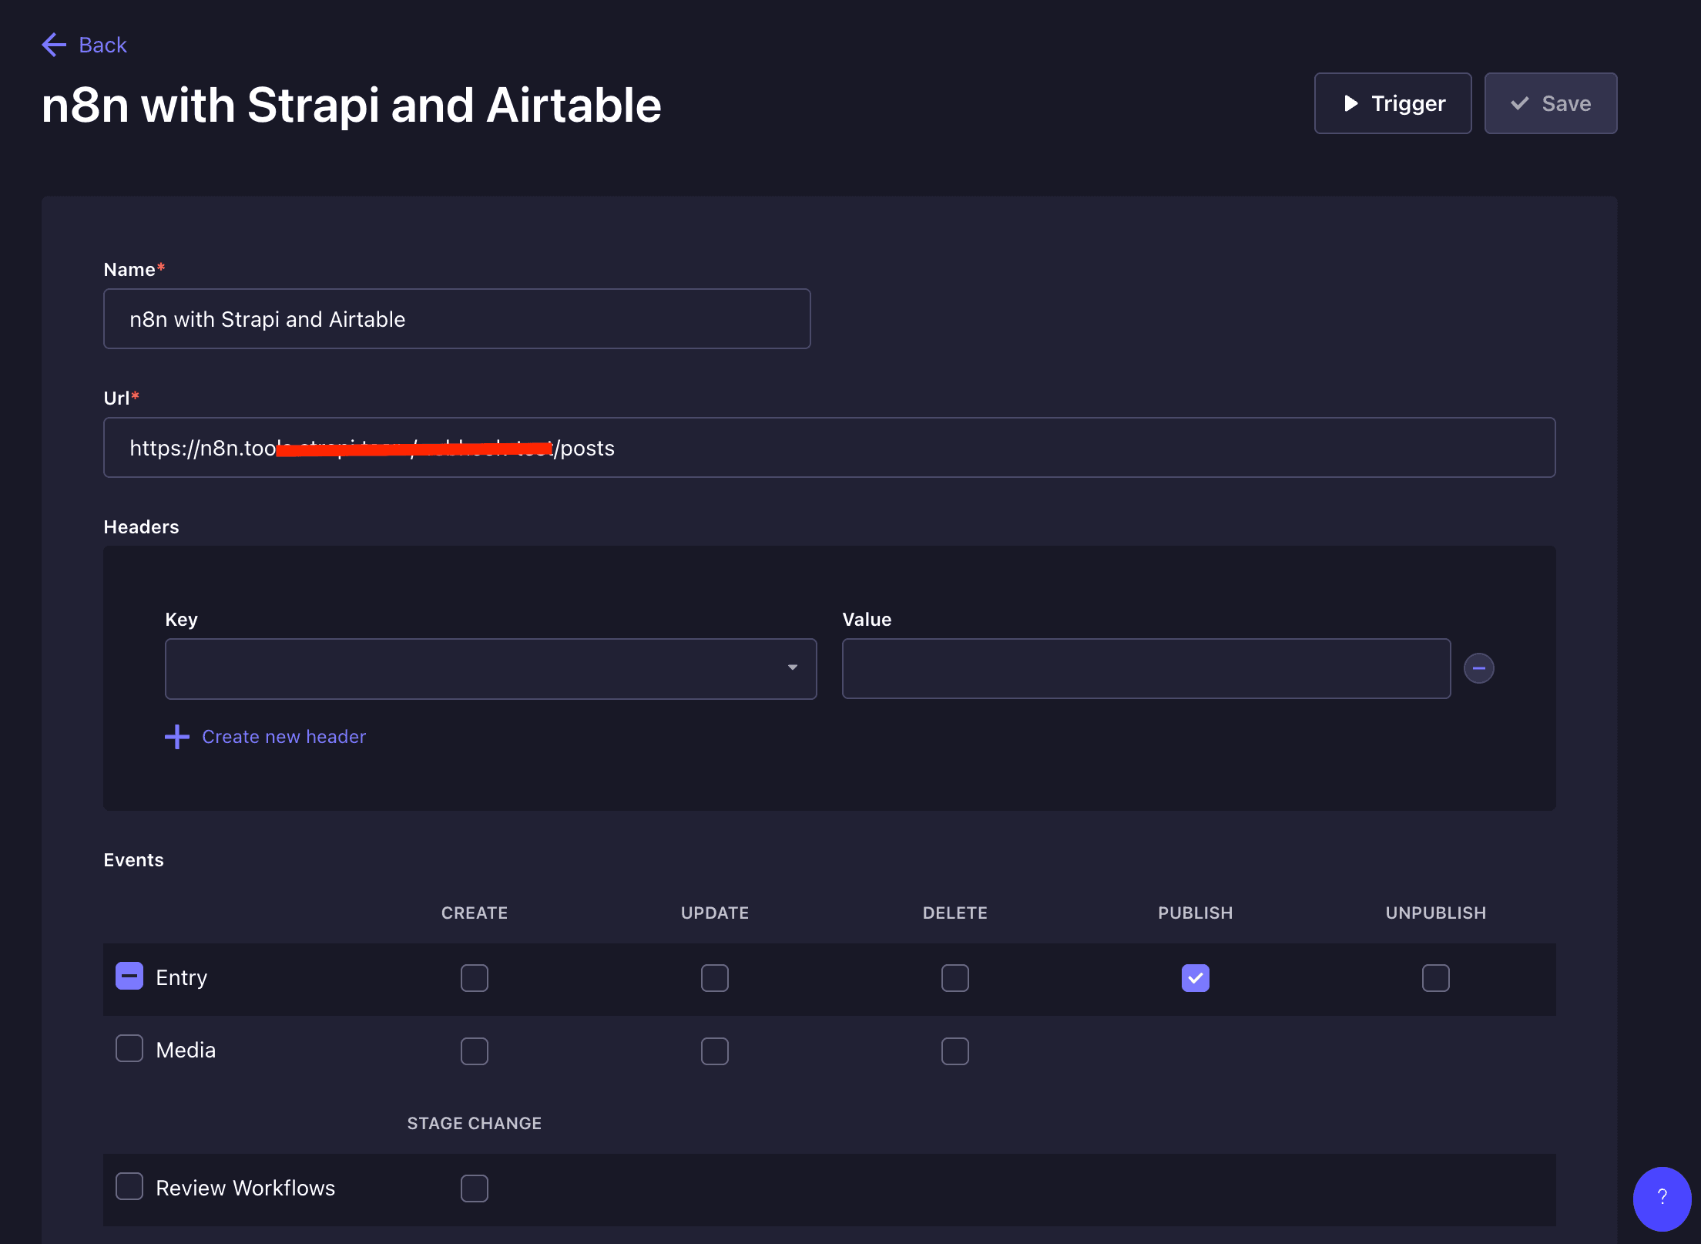Screen dimensions: 1701x1244
Task: Click the CREATE column header text
Action: tap(475, 913)
